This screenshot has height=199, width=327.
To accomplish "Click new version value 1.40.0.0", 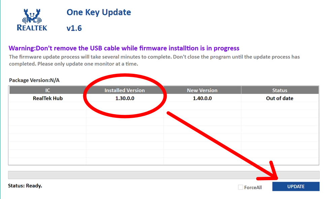I will point(202,98).
